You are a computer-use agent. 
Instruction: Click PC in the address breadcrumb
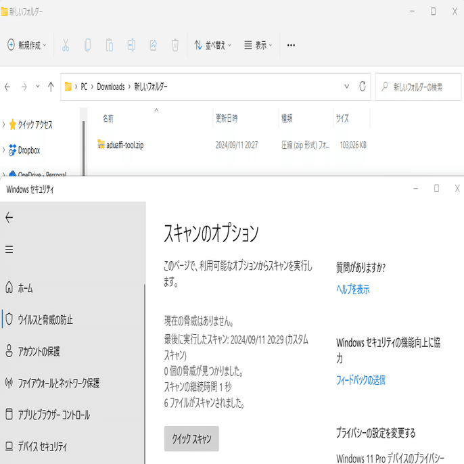pos(84,87)
